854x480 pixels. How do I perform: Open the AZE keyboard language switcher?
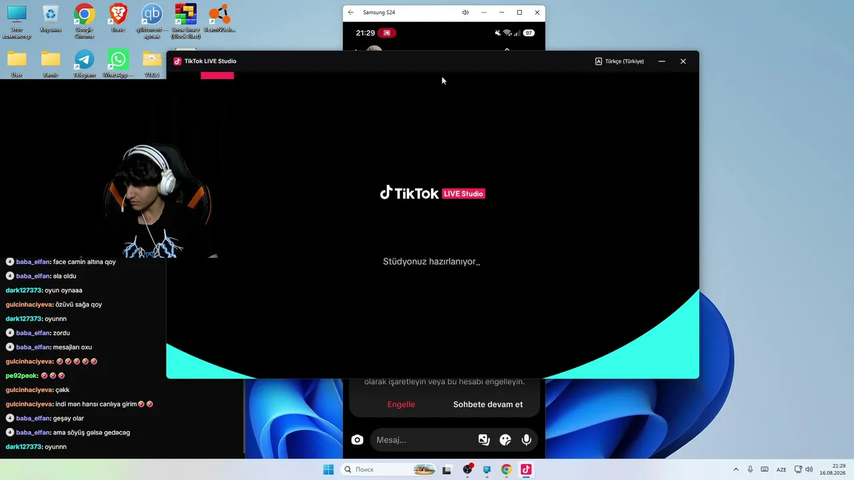click(781, 469)
